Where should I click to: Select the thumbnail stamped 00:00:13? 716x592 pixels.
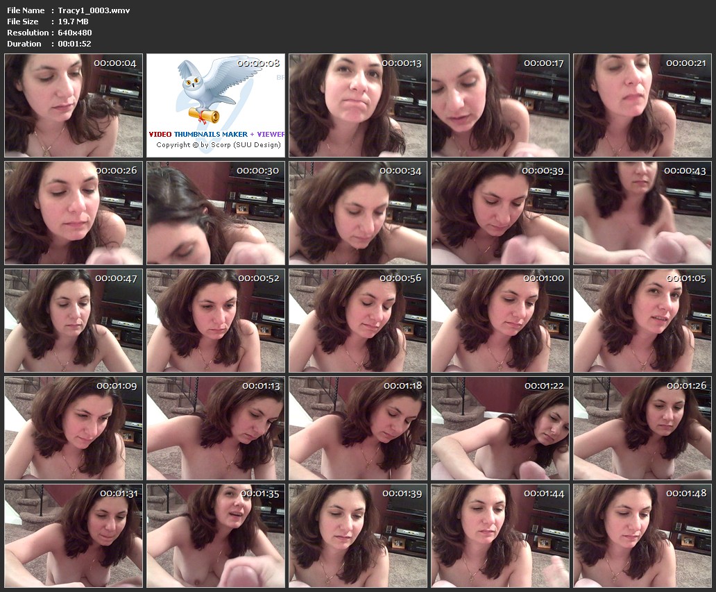point(358,105)
